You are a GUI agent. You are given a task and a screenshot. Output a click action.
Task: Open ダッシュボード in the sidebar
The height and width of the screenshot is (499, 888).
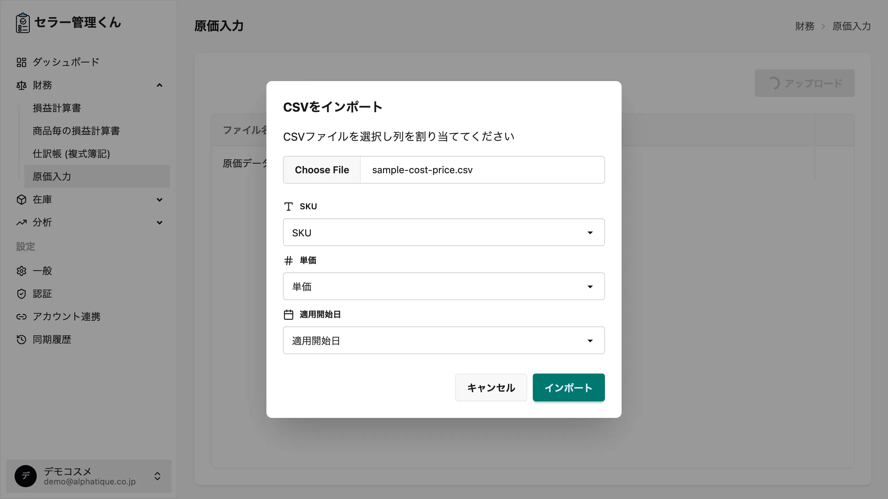(89, 62)
